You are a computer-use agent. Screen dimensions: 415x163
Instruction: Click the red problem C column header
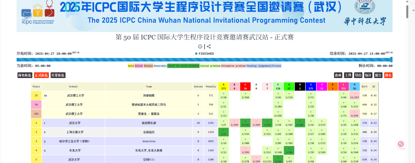tap(245, 87)
